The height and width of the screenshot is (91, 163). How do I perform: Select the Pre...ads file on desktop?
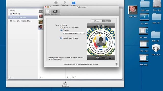(x=144, y=19)
